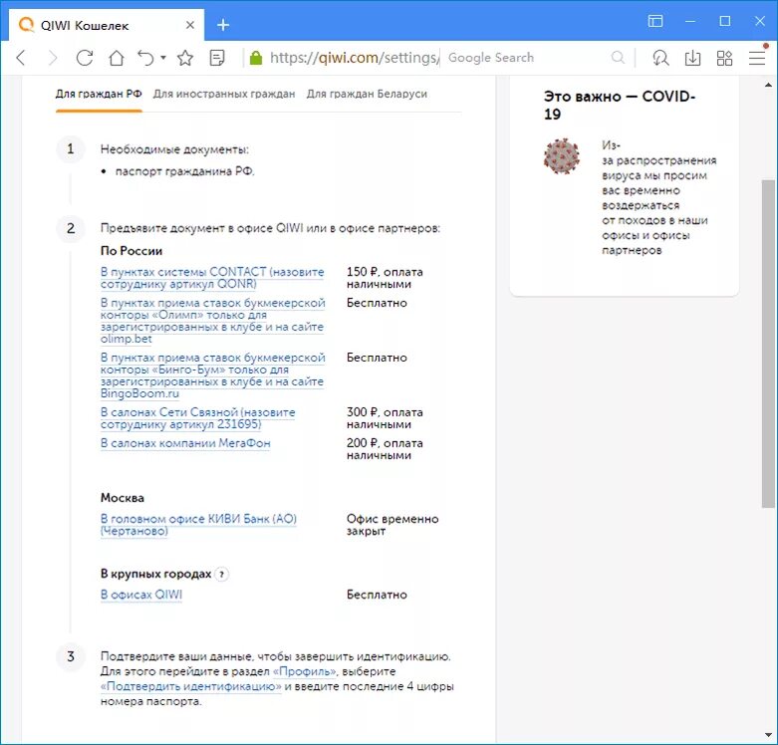Open the КИВИ Банк head office link
Viewport: 778px width, 745px height.
coord(198,525)
